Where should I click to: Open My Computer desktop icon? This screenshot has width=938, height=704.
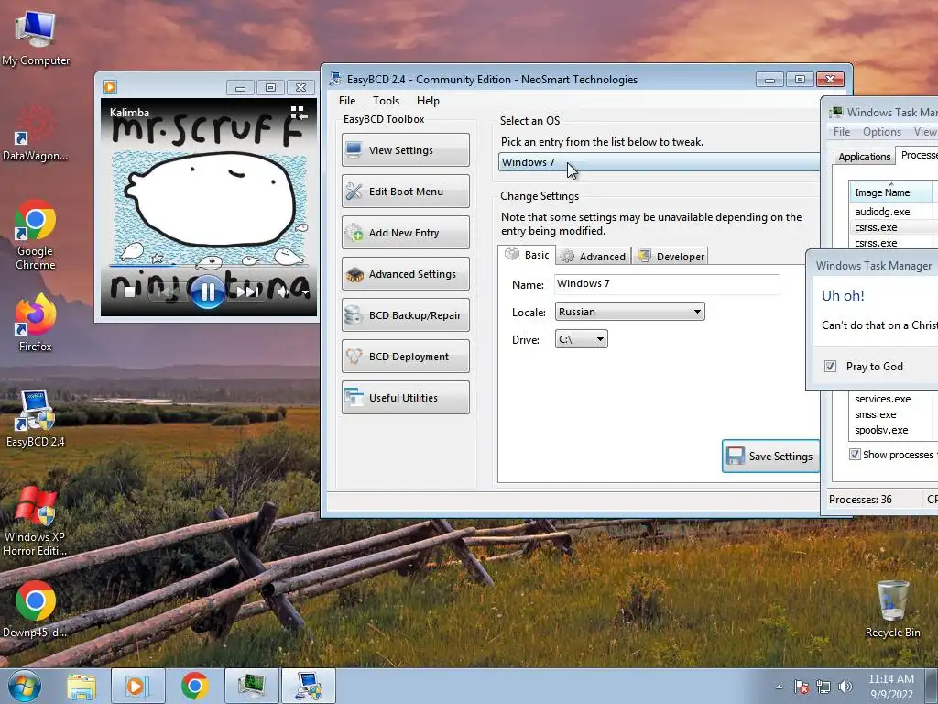pos(36,37)
